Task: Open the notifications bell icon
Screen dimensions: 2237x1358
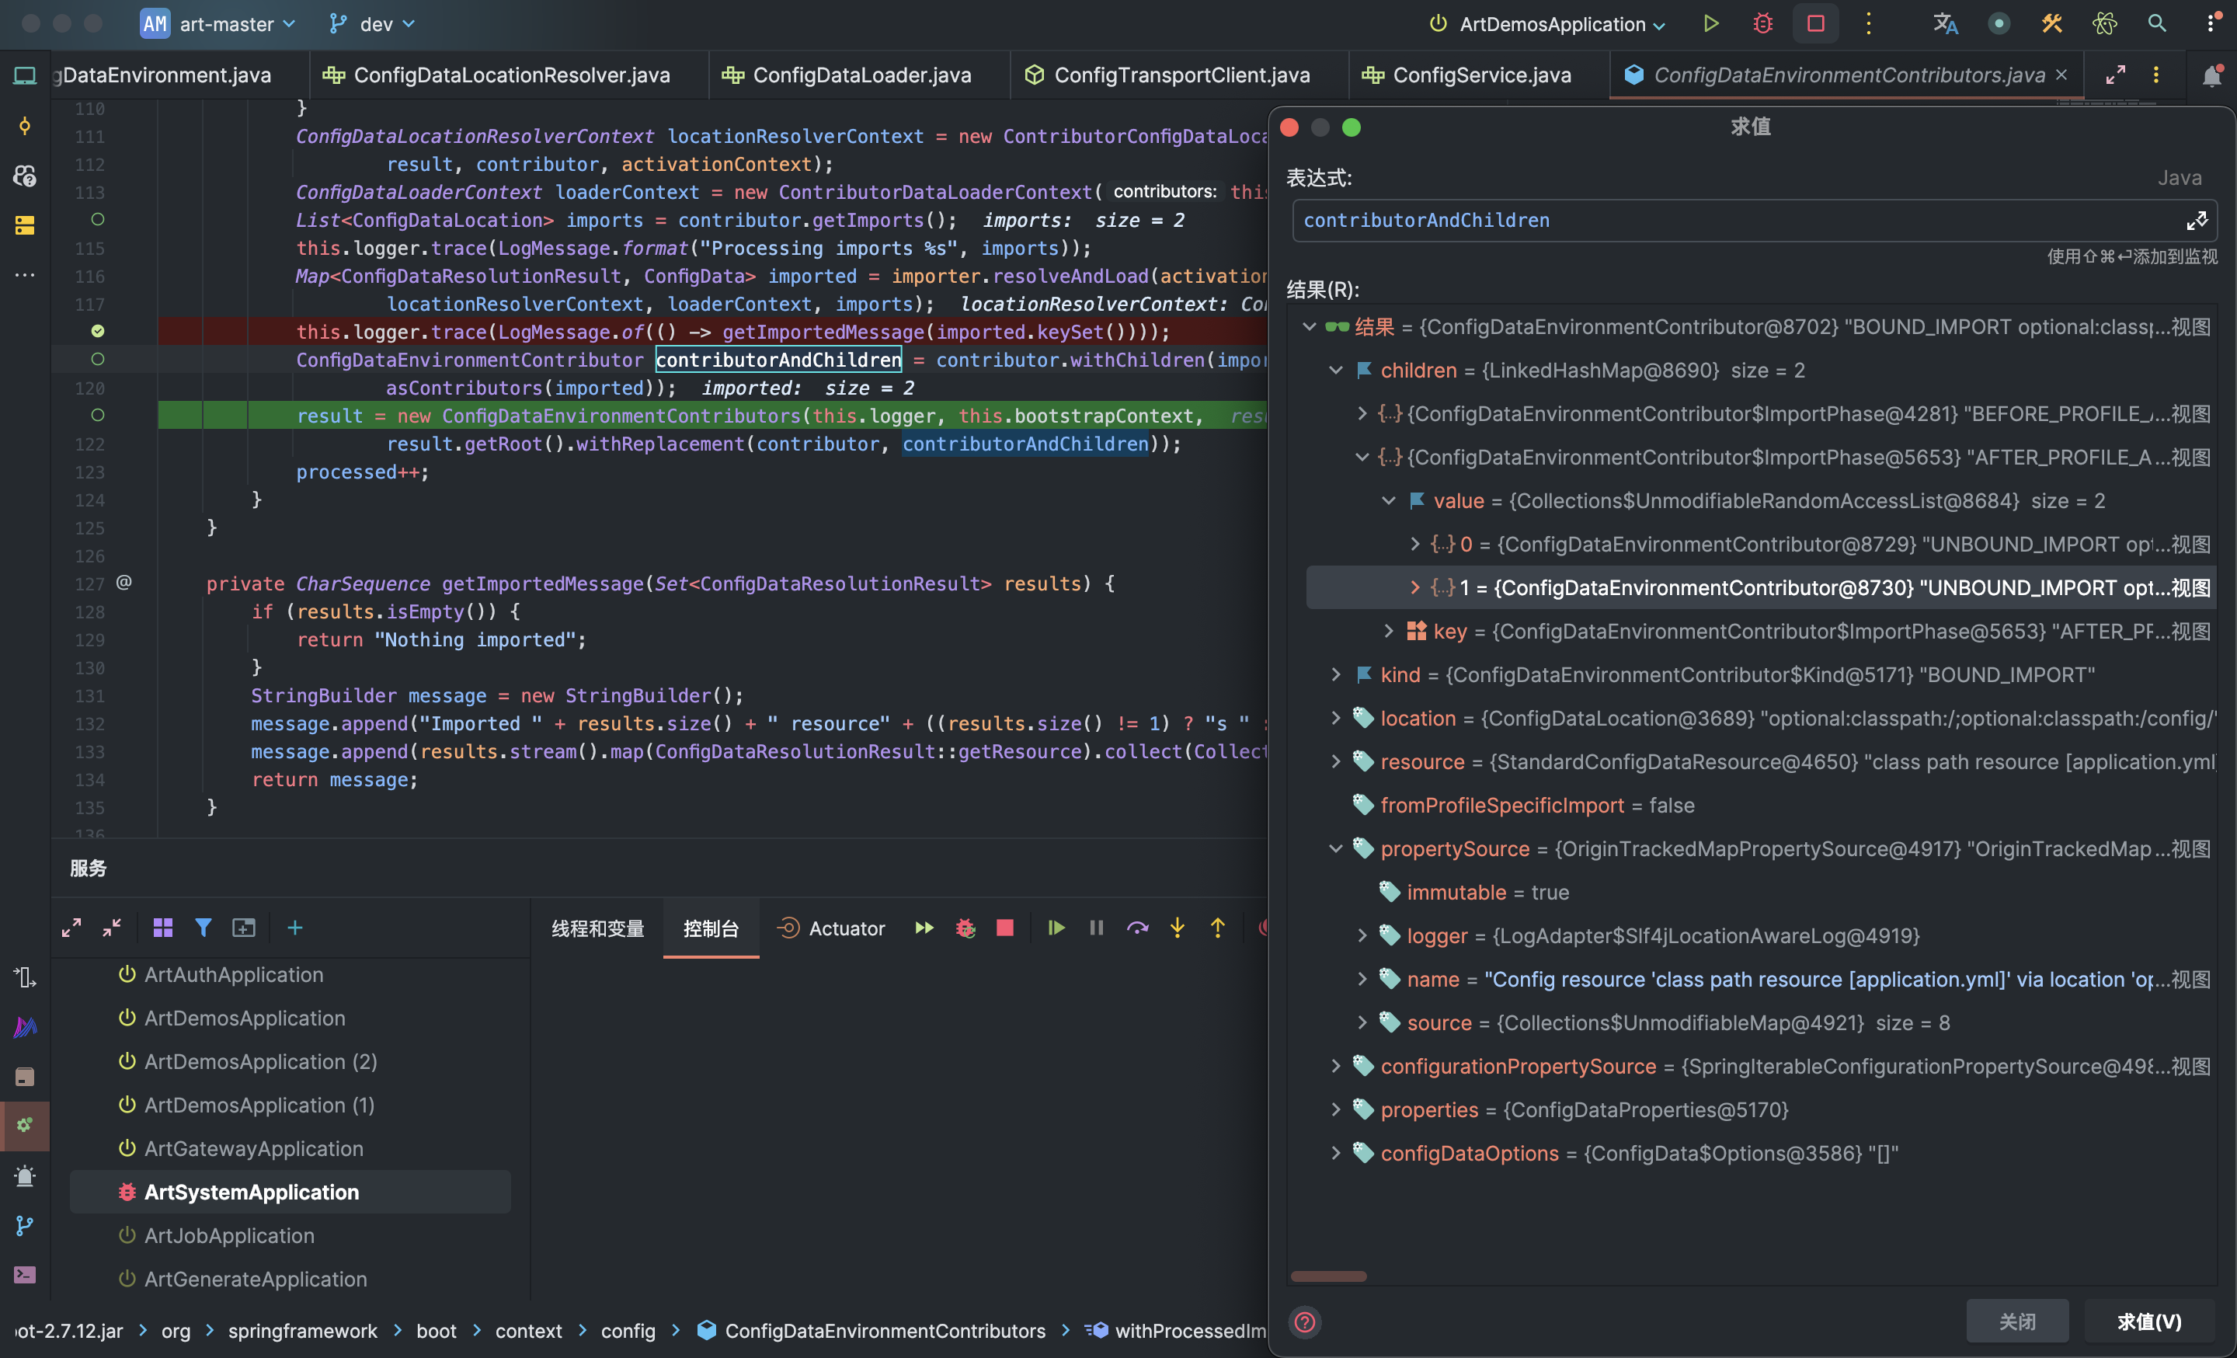Action: click(x=2211, y=76)
